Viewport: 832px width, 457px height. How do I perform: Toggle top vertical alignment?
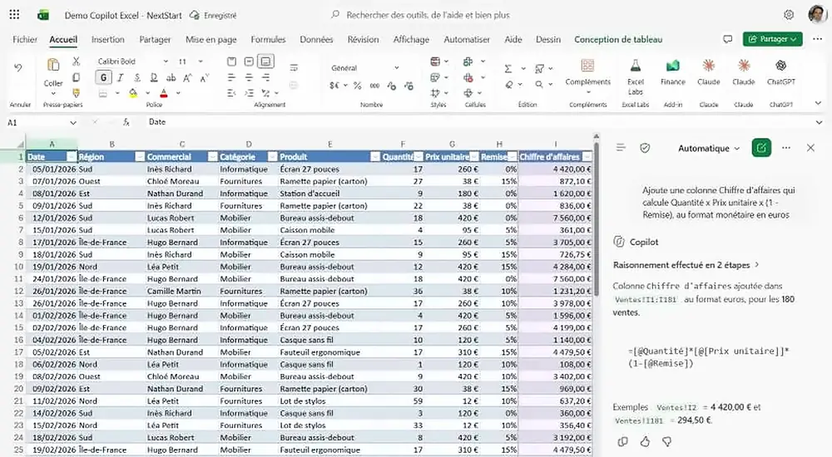click(x=231, y=61)
